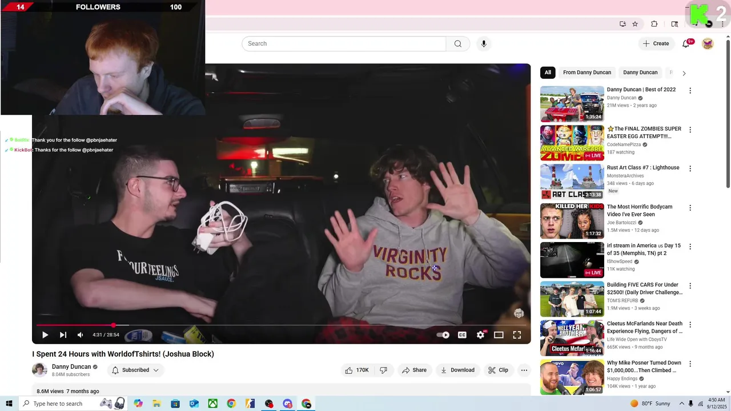Open Most Horrific Bodycam video thumbnail
The image size is (731, 411).
[x=572, y=221]
